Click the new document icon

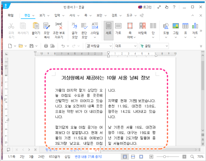(10, 46)
